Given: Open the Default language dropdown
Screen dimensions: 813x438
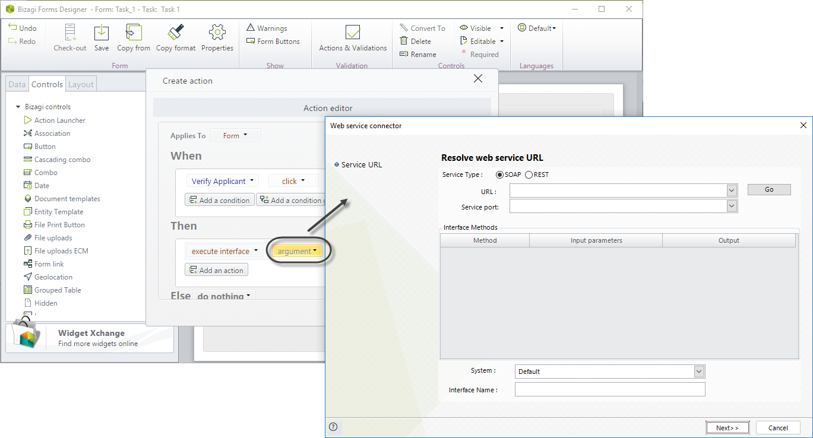Looking at the screenshot, I should [537, 28].
